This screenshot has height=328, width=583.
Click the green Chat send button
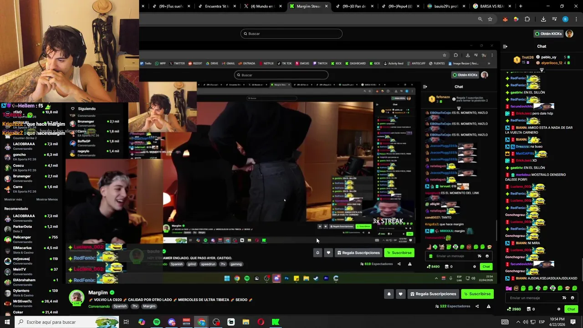(x=571, y=309)
